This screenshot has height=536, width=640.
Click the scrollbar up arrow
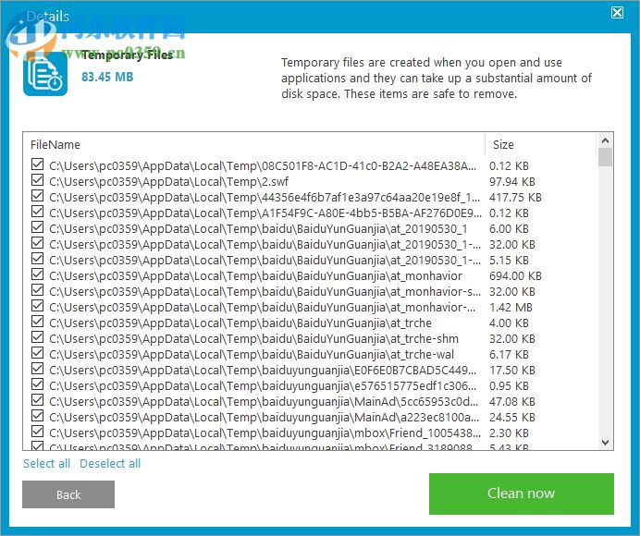click(605, 140)
